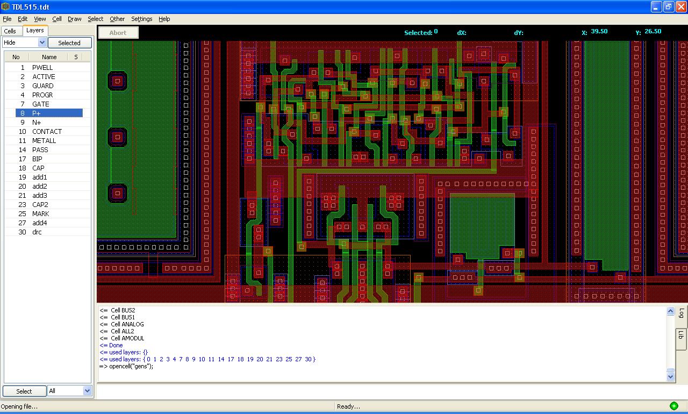Open the View menu
688x414 pixels.
pyautogui.click(x=40, y=19)
